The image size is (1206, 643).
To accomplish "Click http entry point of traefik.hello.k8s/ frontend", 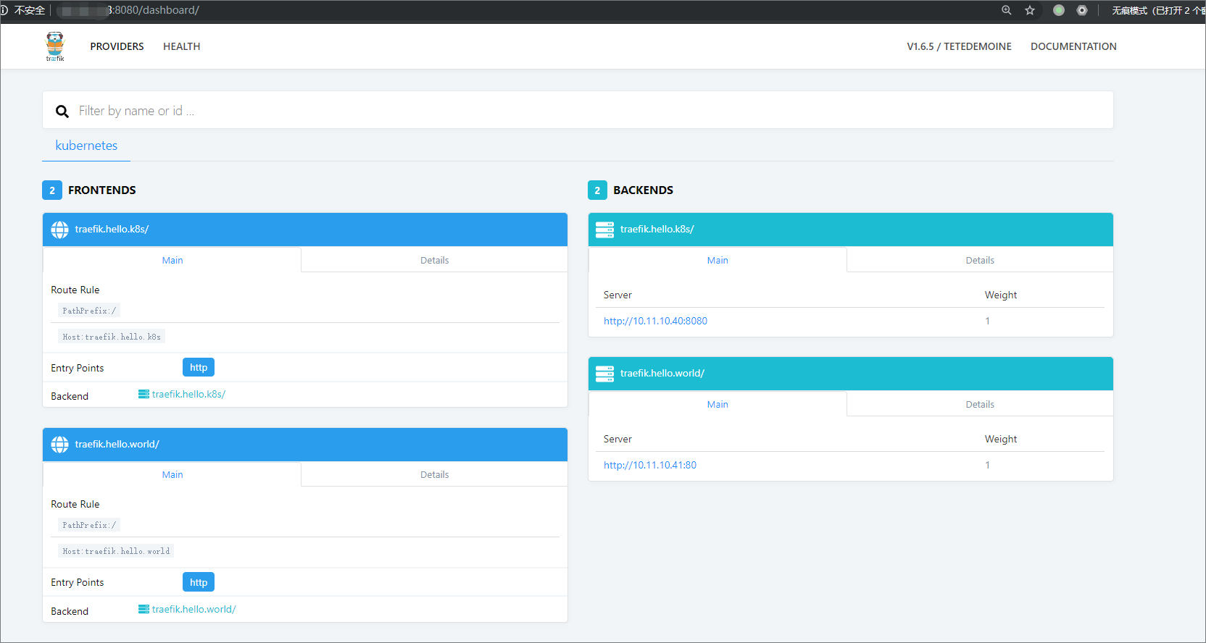I will (x=199, y=367).
